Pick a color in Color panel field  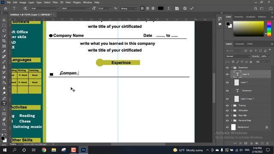[248, 29]
